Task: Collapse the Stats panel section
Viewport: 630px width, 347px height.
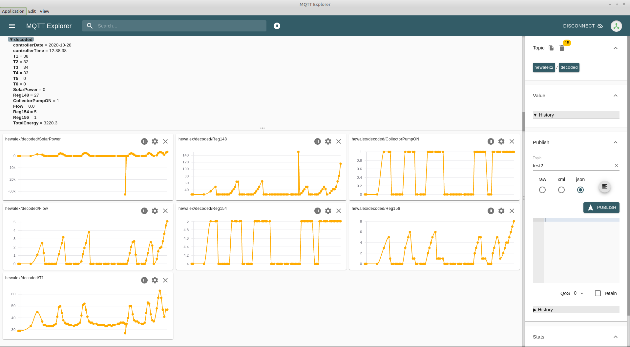Action: click(x=616, y=337)
